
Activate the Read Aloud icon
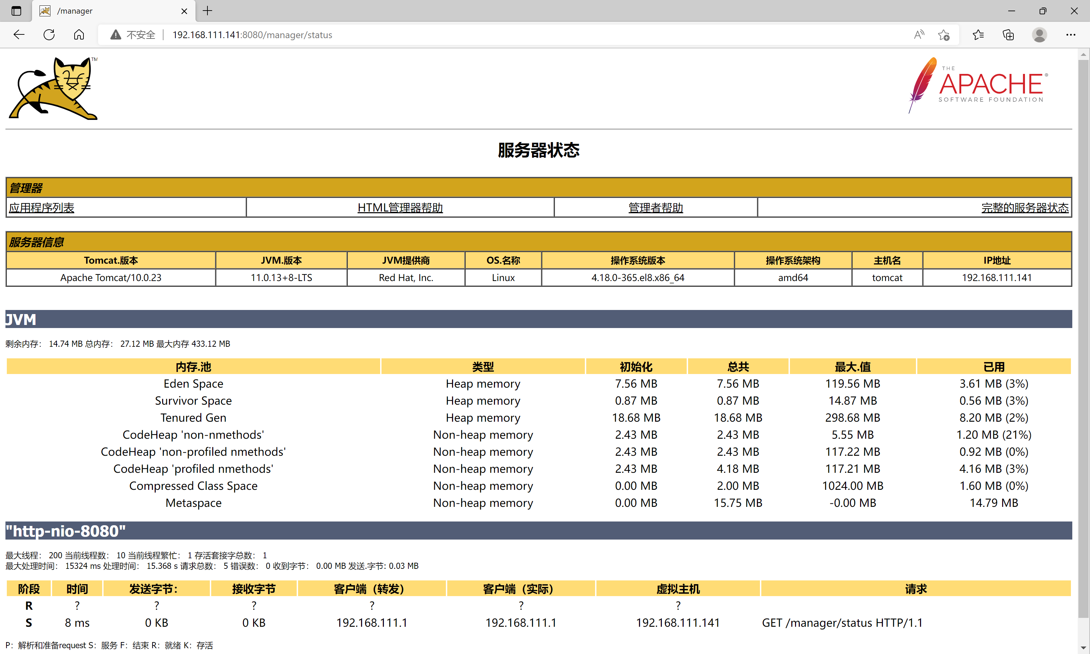click(x=919, y=35)
